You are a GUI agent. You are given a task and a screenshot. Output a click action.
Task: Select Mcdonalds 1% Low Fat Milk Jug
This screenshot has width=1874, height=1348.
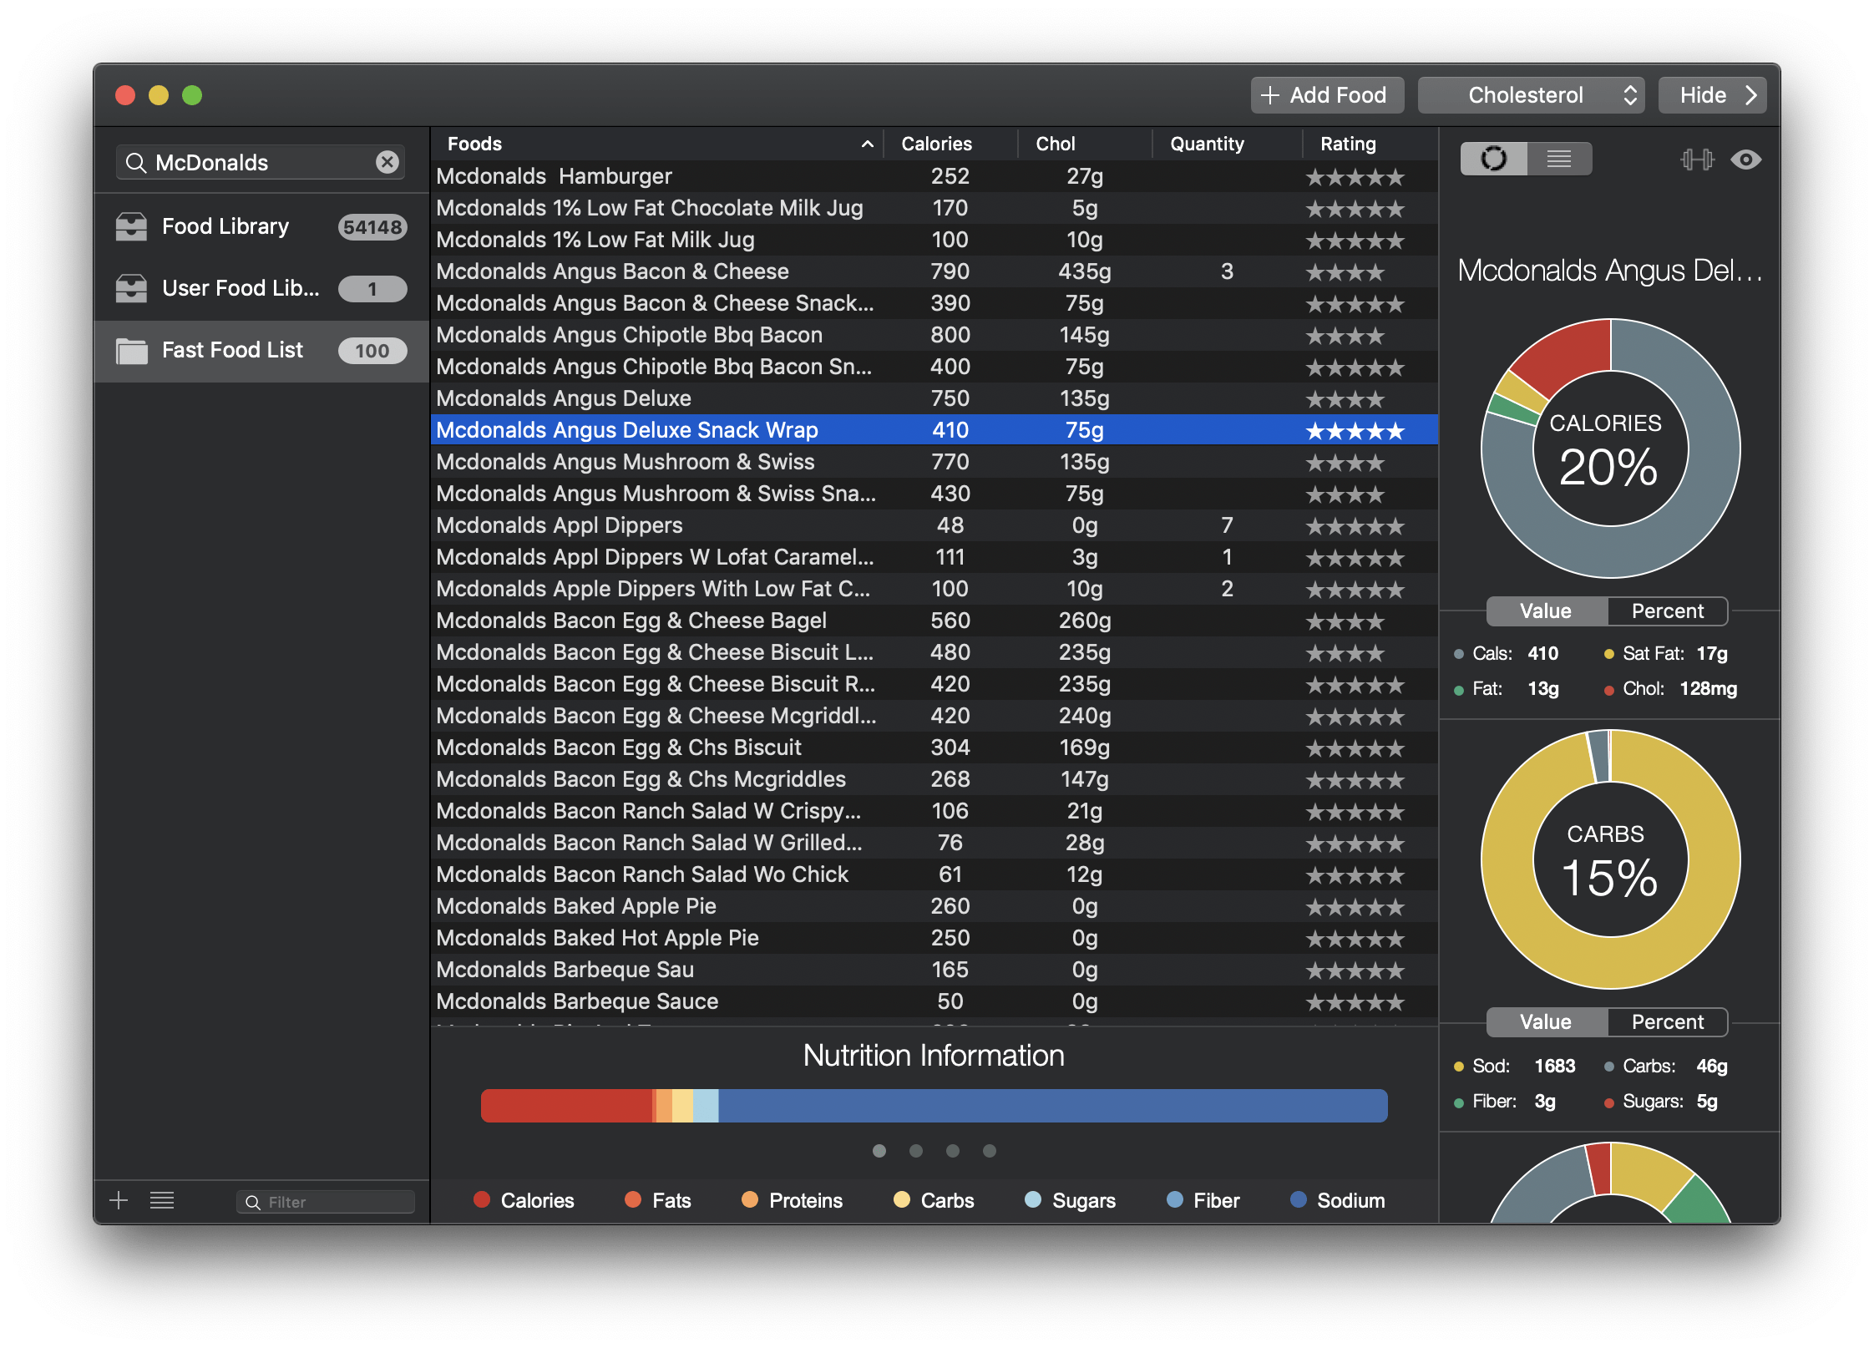pyautogui.click(x=934, y=240)
